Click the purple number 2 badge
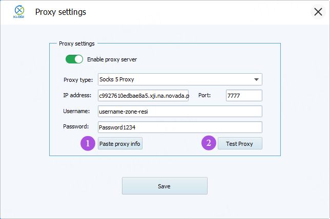Image resolution: width=330 pixels, height=219 pixels. (209, 144)
